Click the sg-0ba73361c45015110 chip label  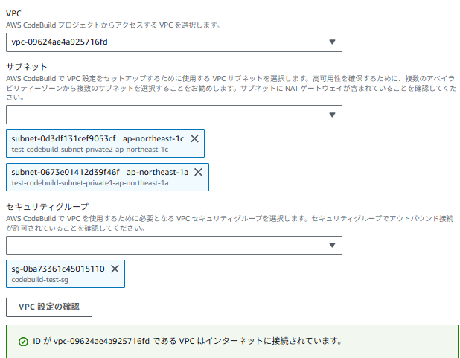click(58, 269)
